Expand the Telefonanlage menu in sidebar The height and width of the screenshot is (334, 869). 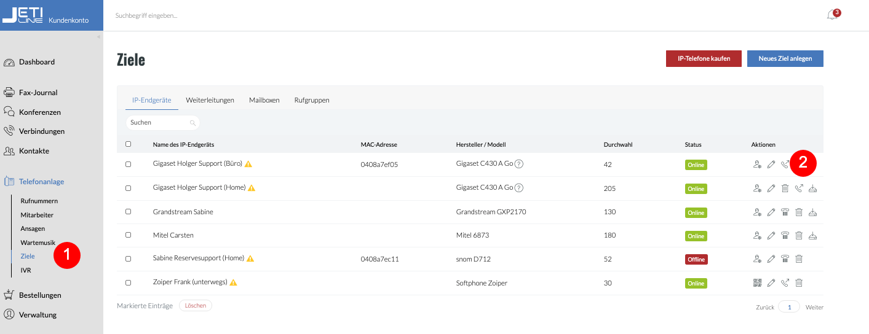point(41,182)
